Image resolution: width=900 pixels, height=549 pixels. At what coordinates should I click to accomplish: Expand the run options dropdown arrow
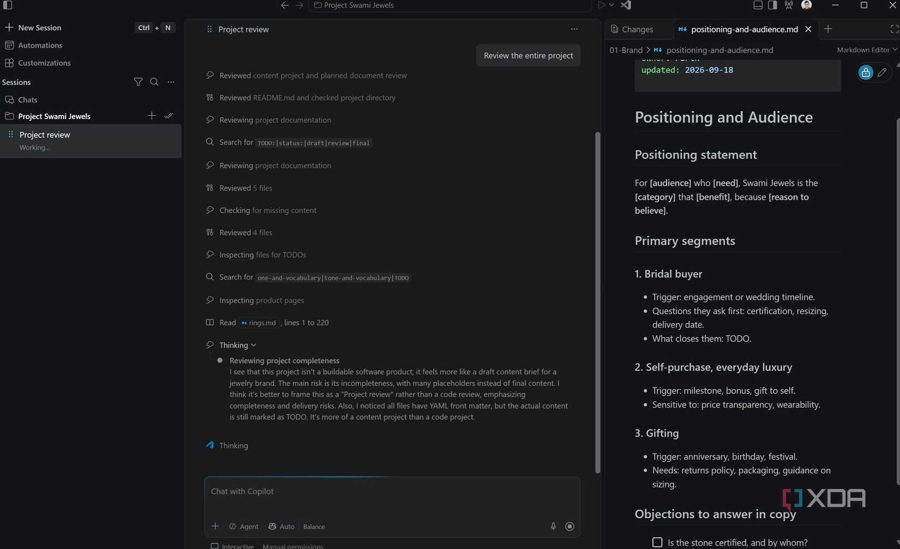pos(611,5)
